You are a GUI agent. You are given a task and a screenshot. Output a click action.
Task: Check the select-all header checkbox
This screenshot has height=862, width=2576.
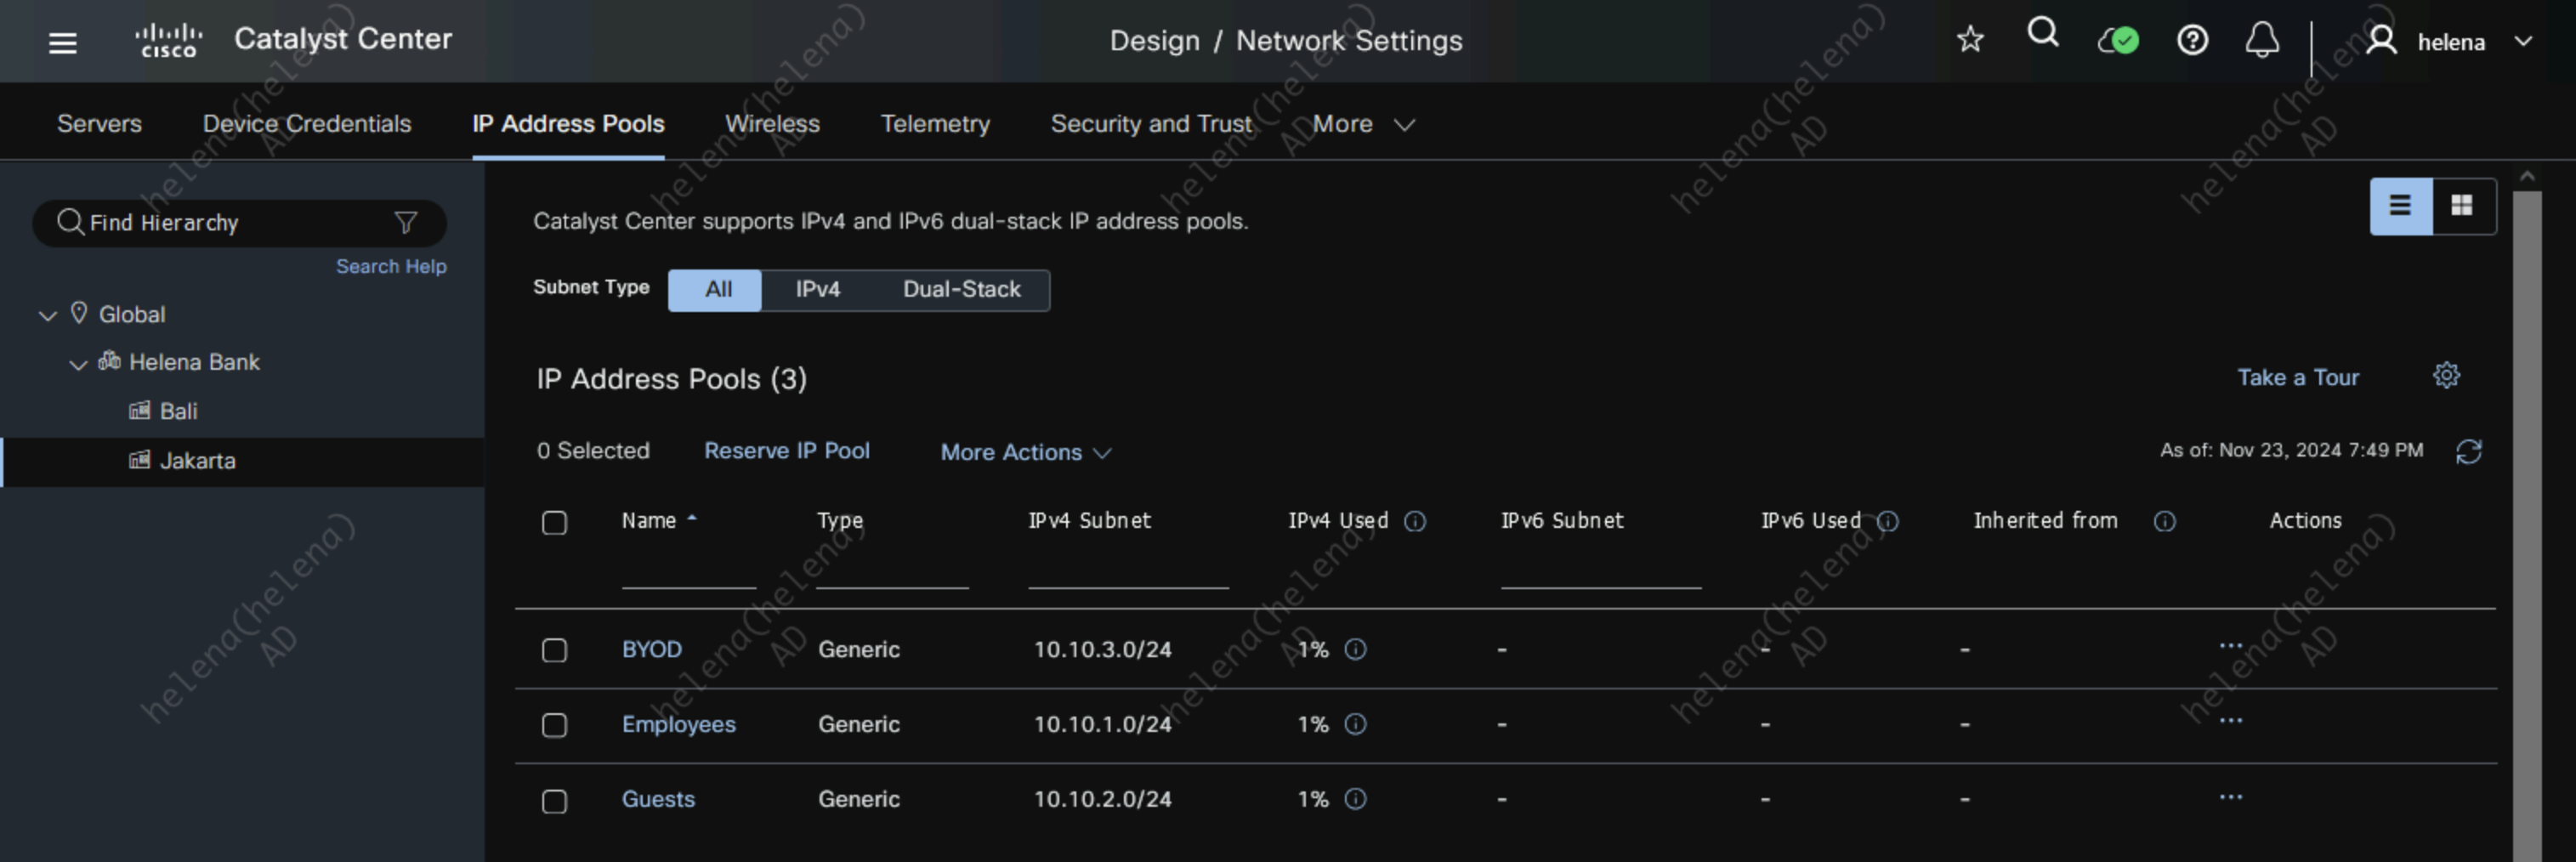(554, 522)
